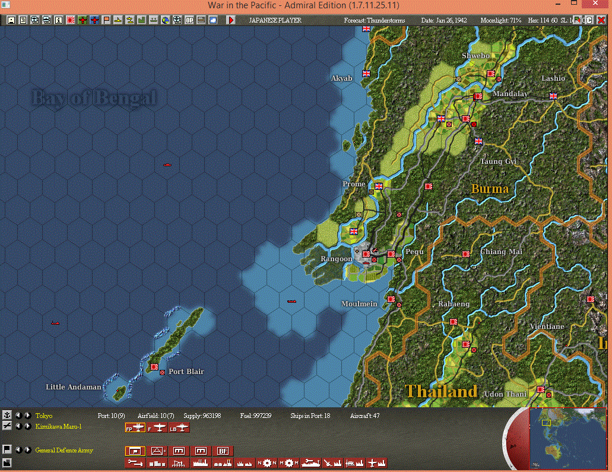Click the crosshair target toolbar icon
This screenshot has width=612, height=472.
pos(177,20)
